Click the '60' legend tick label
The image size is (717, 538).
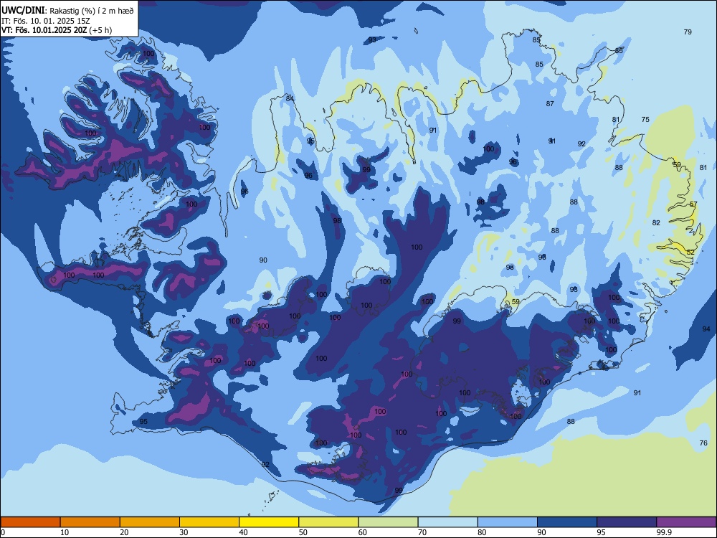pos(363,532)
